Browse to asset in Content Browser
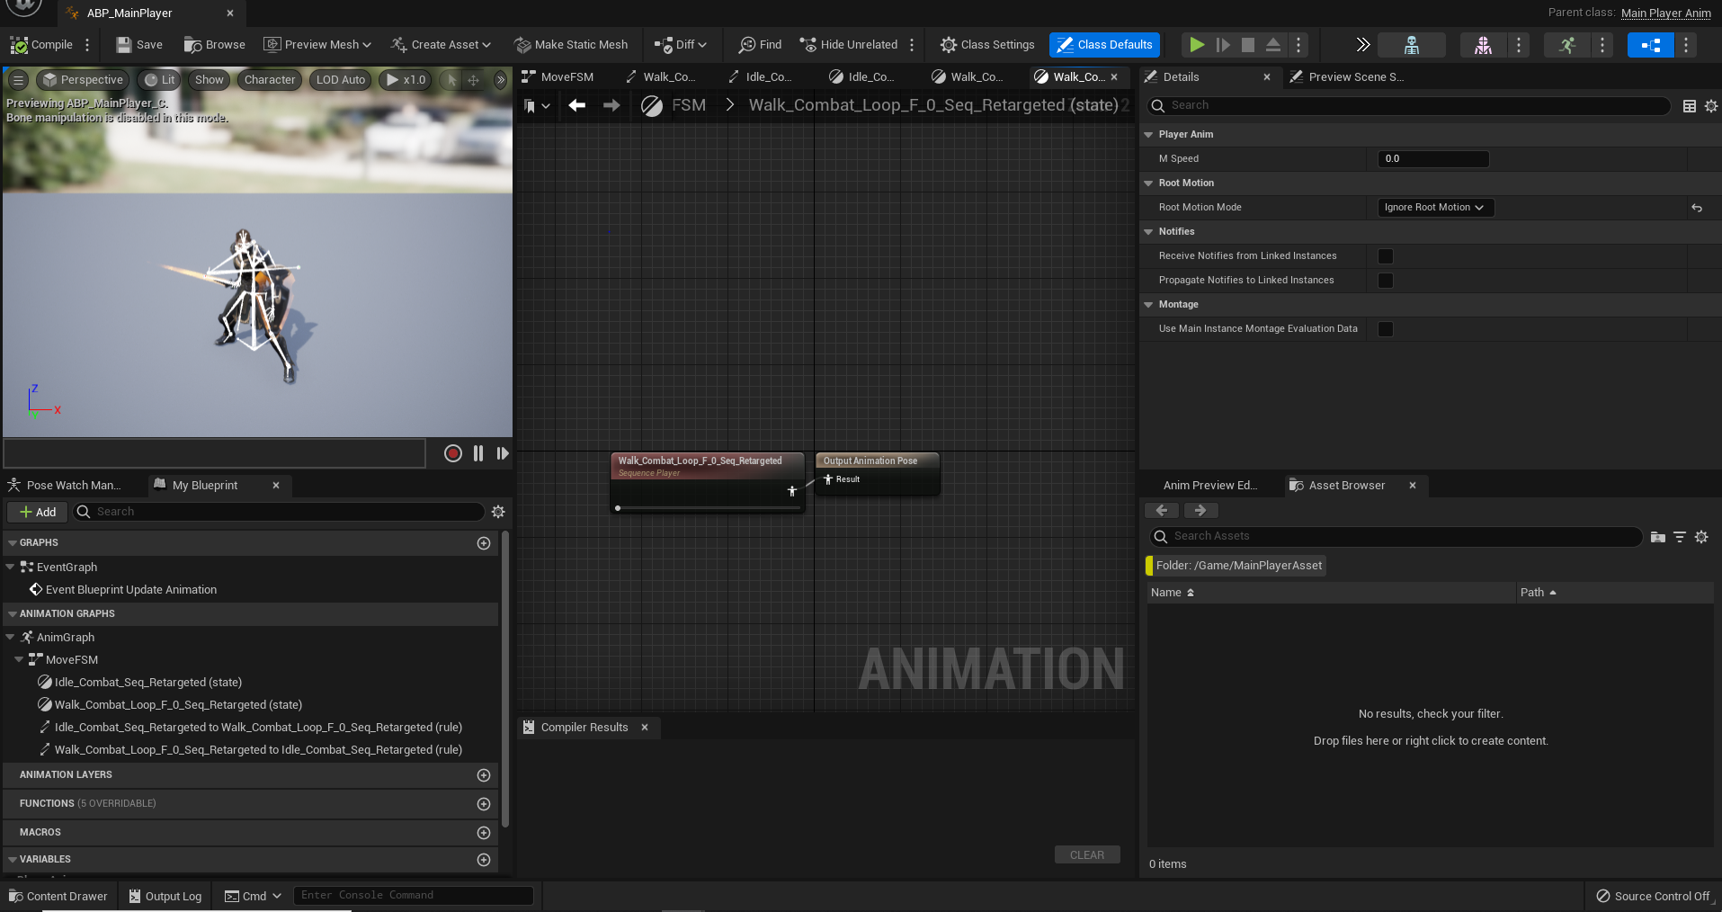 [215, 44]
